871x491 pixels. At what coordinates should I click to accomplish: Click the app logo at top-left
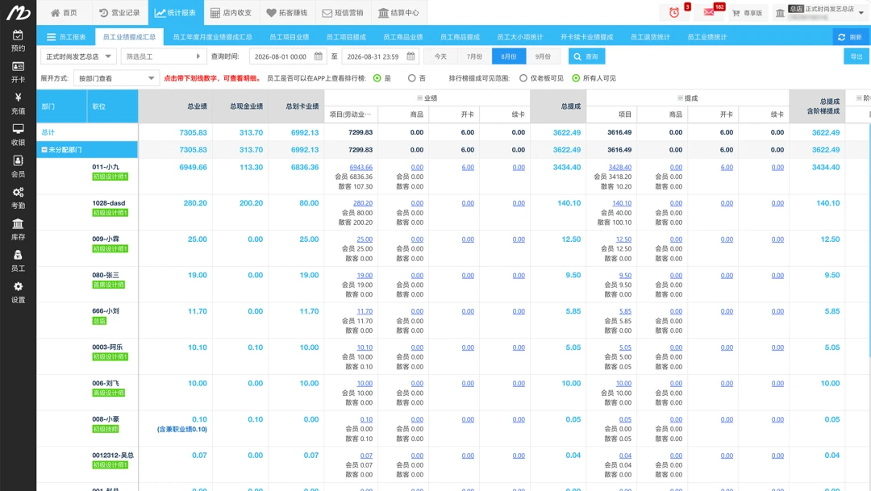coord(18,12)
